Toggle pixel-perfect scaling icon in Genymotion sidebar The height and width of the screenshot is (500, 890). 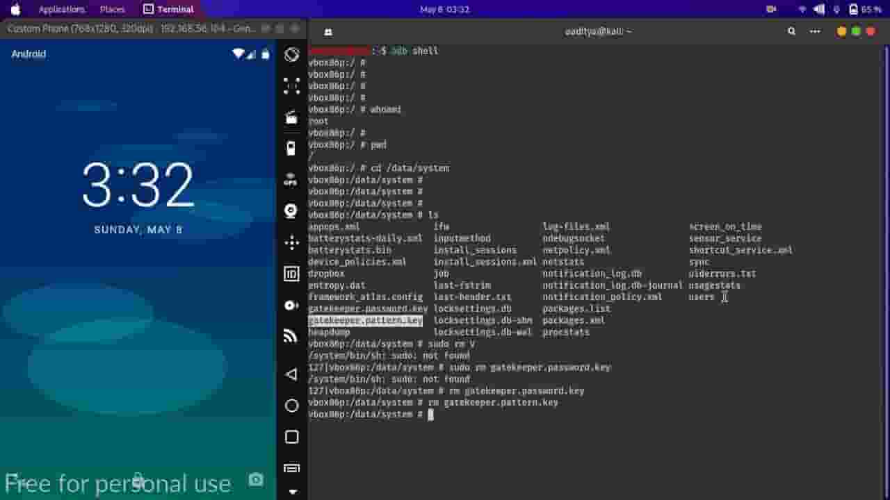click(292, 86)
